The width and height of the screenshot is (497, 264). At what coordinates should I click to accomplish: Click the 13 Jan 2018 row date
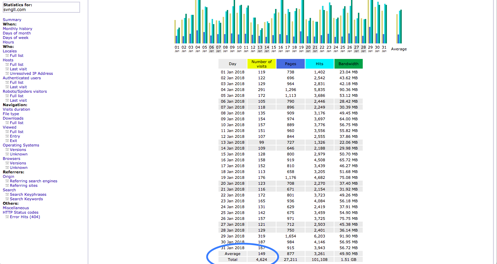click(233, 142)
